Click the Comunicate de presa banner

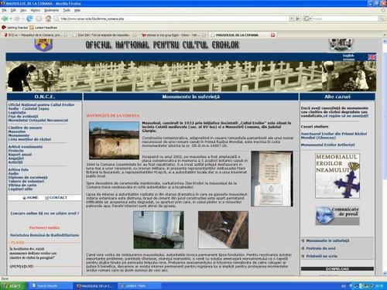click(337, 216)
